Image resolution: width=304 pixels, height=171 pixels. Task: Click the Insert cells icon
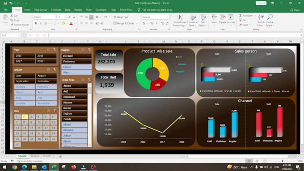215,17
